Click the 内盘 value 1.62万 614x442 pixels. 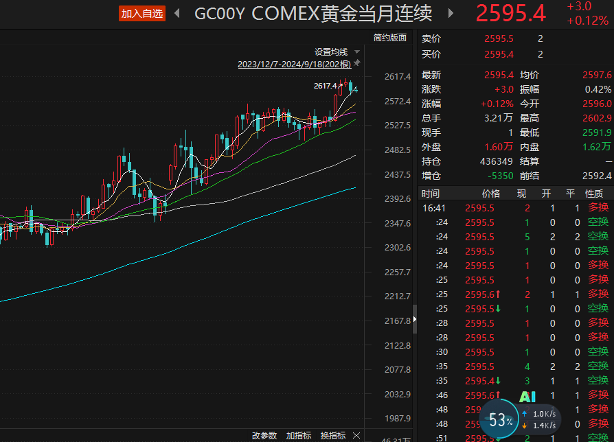(x=596, y=147)
